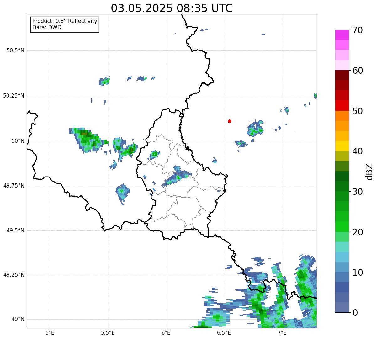Click the '50.5°N' latitude label
Screen dimensions: 377x339
15,50
